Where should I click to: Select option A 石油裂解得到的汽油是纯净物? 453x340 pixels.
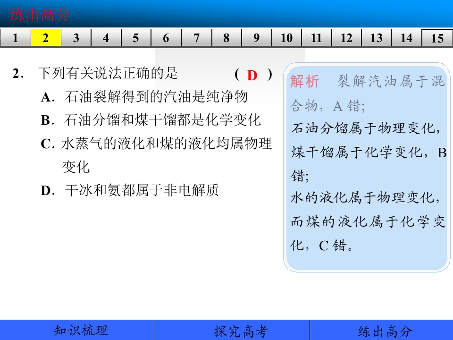pos(144,96)
